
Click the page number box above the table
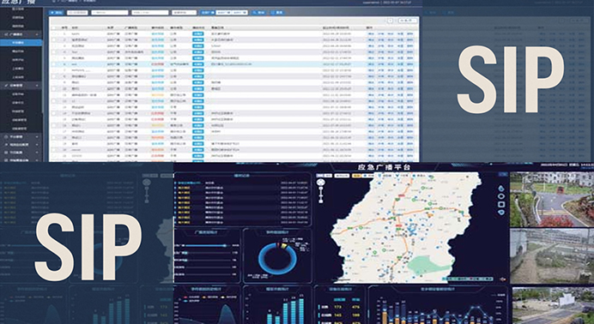[x=391, y=21]
